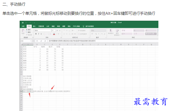Screen dimensions: 170x111
Task: Click the text orientation icon
Action: (73, 30)
